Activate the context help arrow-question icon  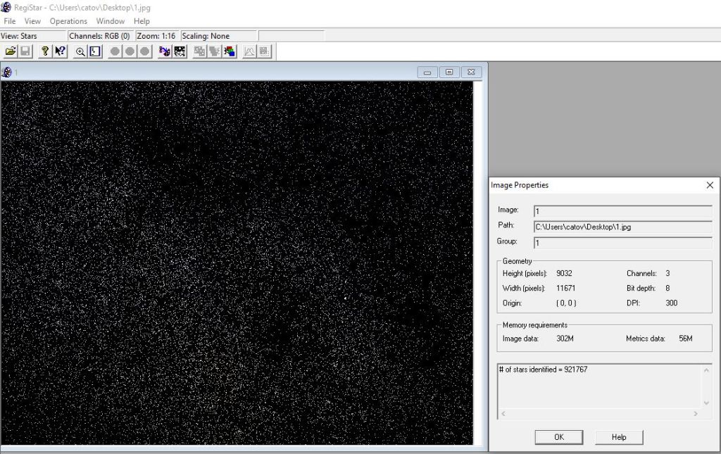click(60, 51)
